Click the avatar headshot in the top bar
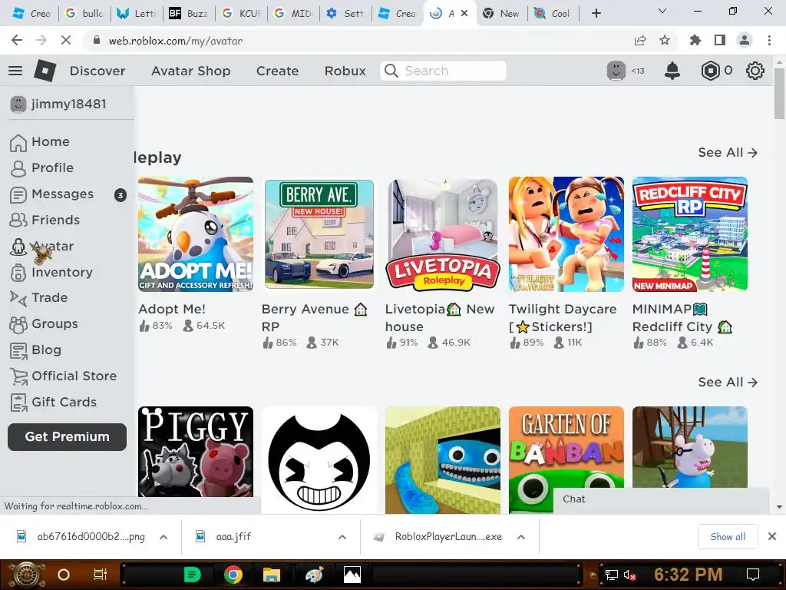 coord(616,71)
